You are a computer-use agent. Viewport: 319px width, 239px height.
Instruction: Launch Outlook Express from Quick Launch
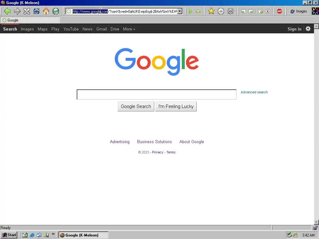pos(39,235)
